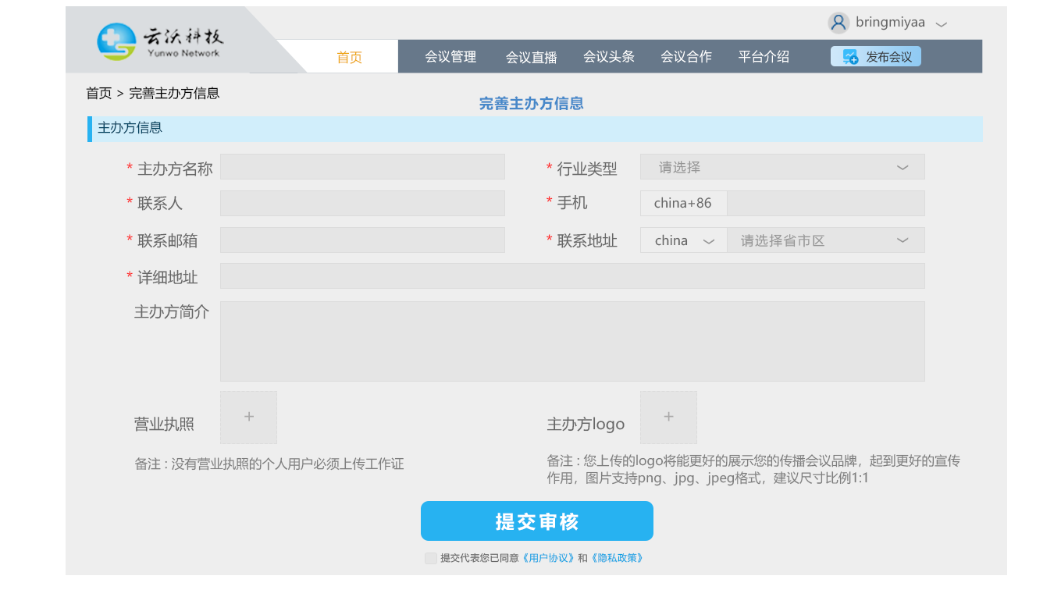Viewport: 1061px width, 590px height.
Task: Select 平台介绍 in the nav bar
Action: click(764, 57)
